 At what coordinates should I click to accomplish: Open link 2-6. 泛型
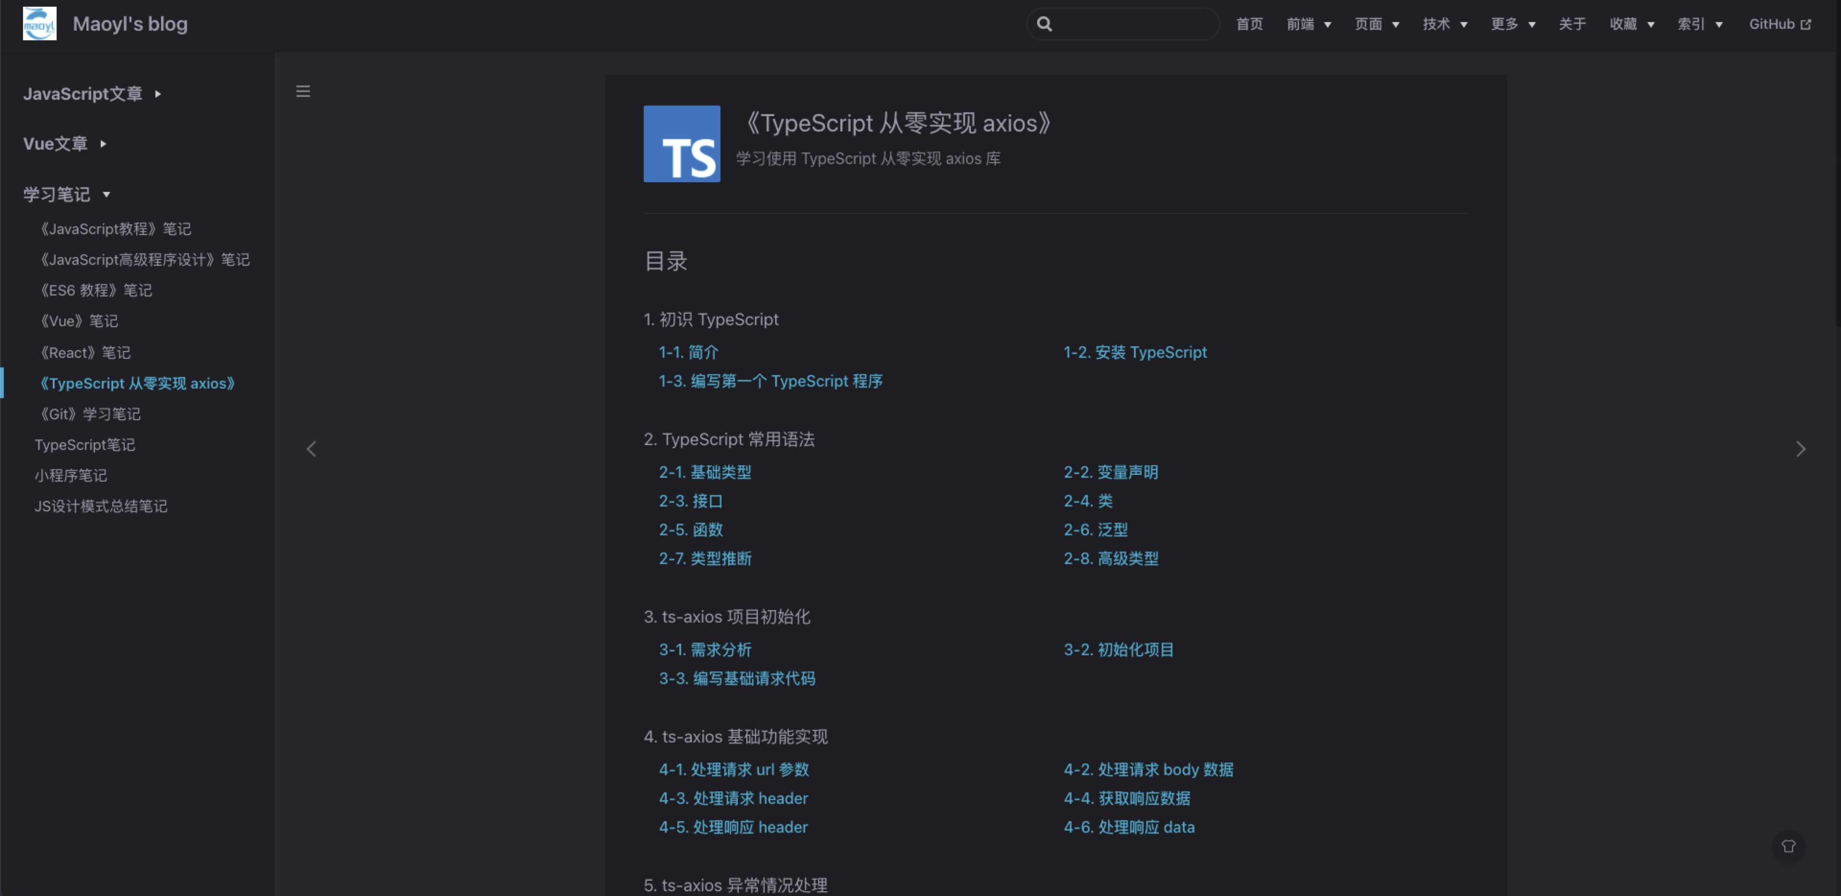pos(1096,530)
